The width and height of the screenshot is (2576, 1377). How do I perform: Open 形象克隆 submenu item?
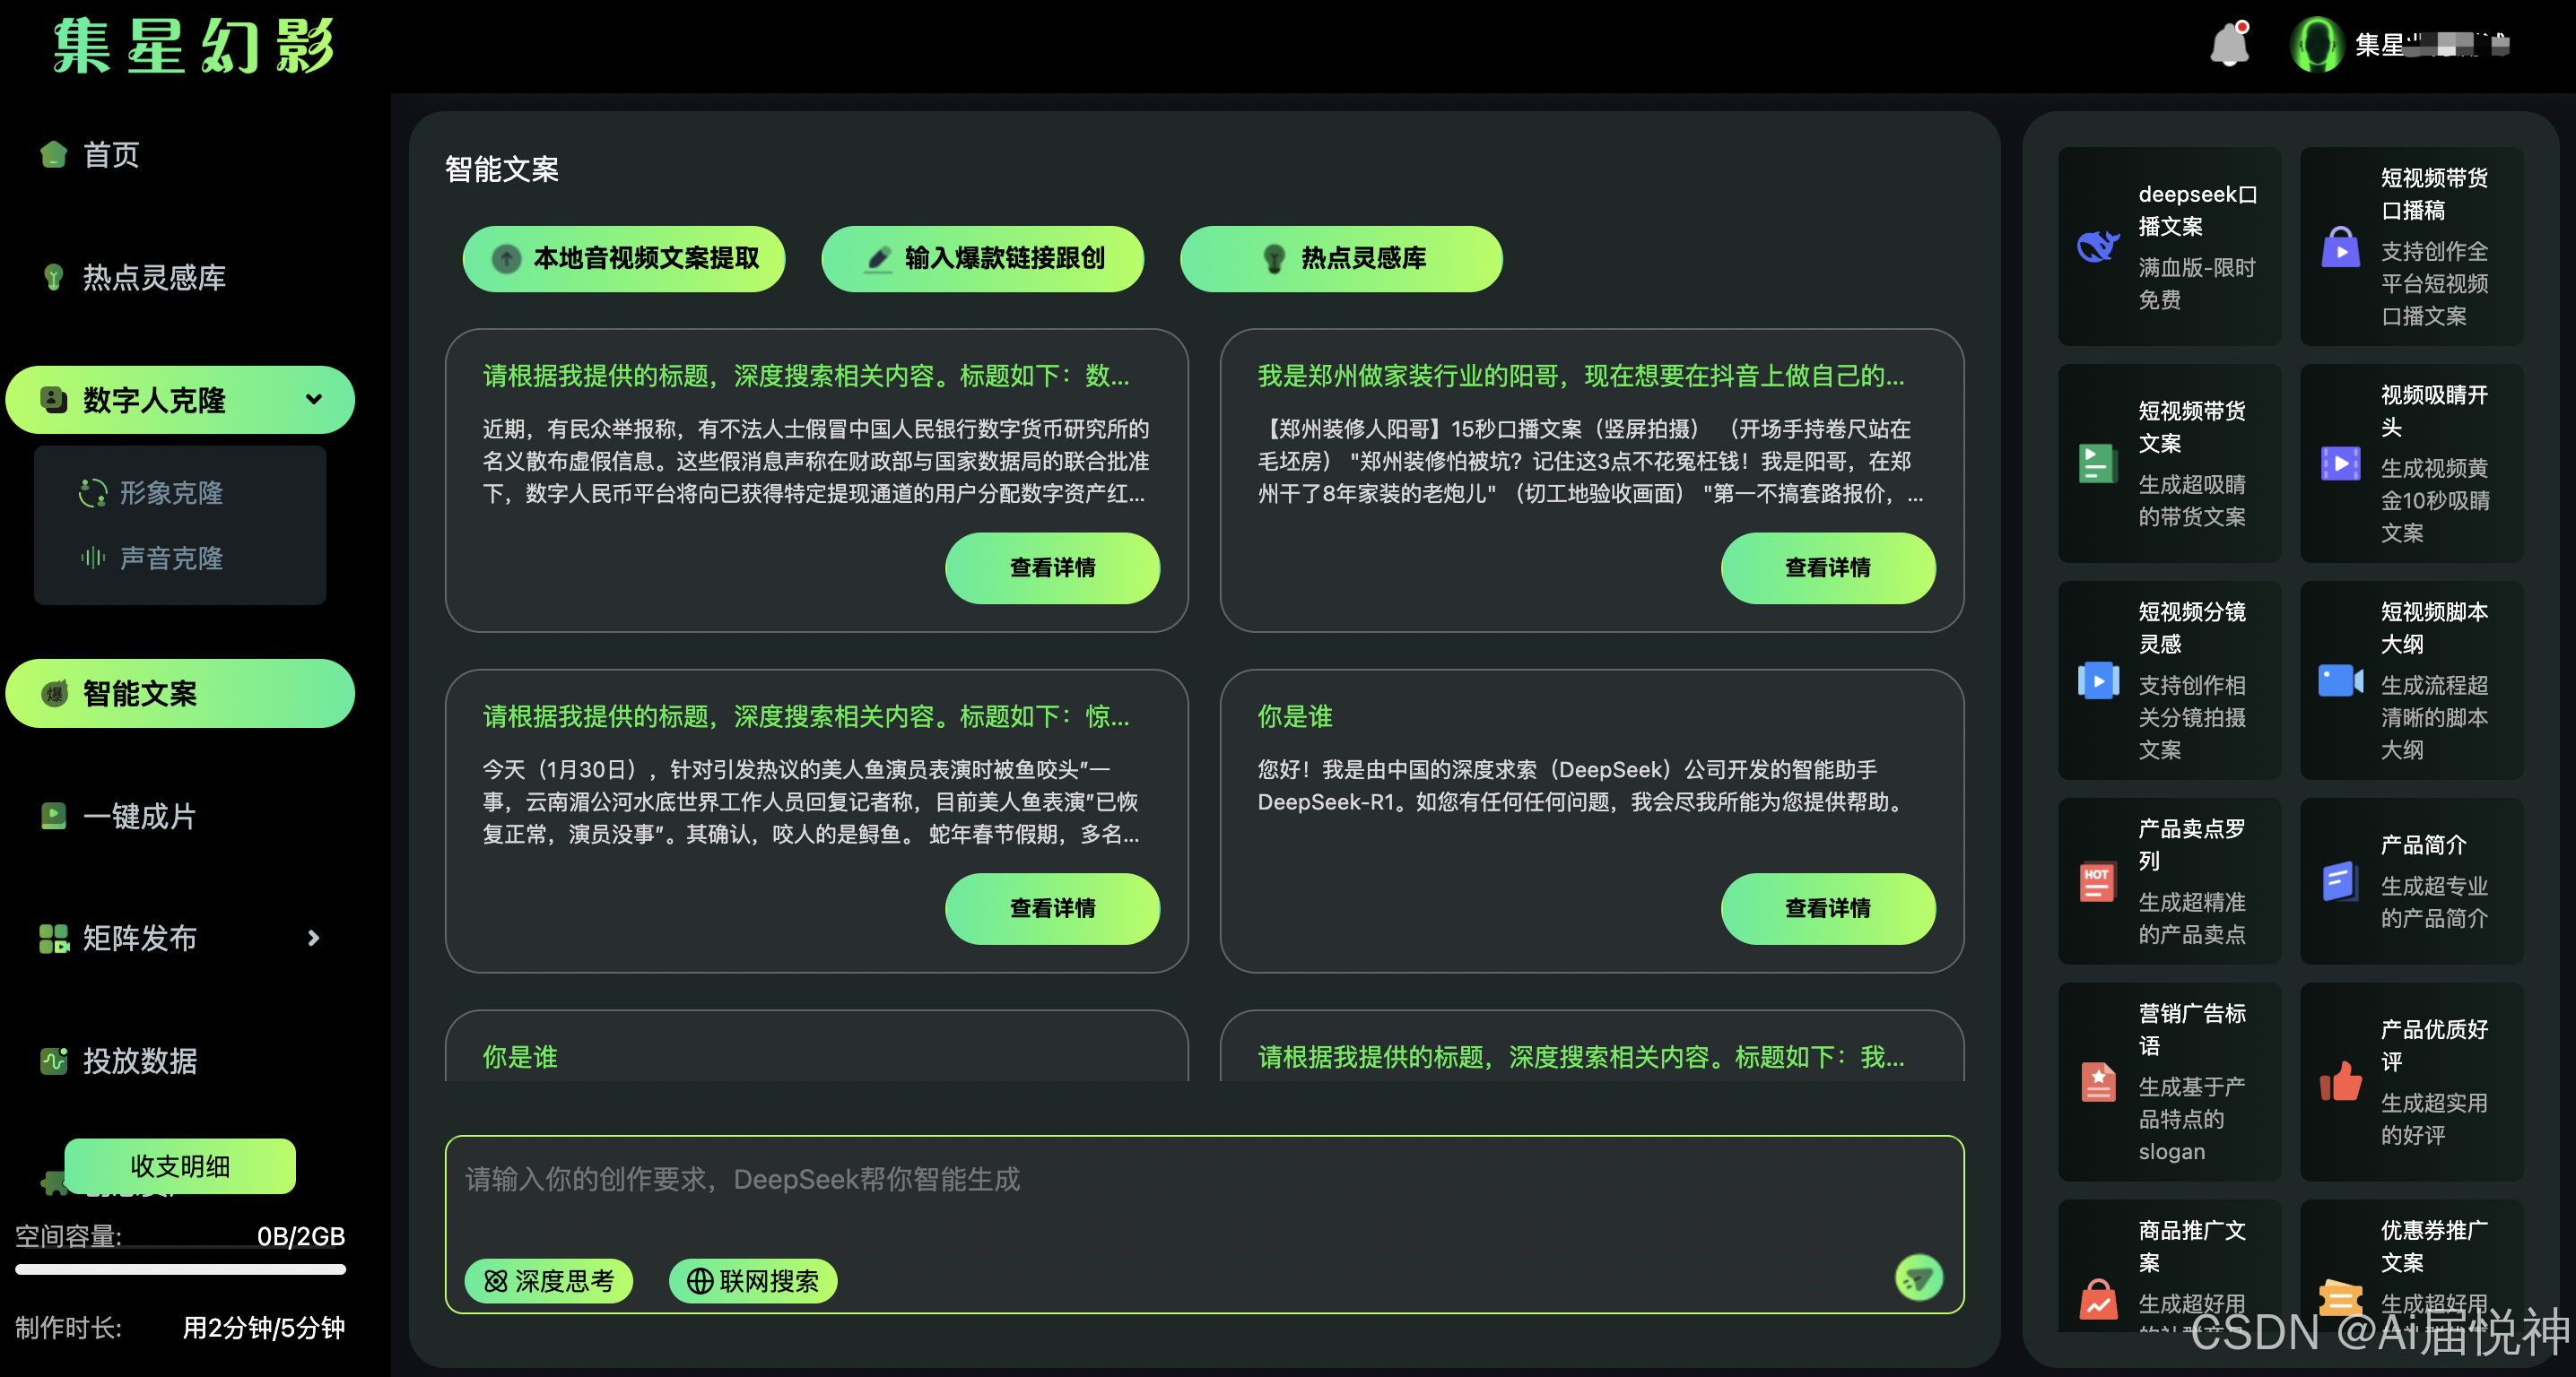[x=170, y=493]
